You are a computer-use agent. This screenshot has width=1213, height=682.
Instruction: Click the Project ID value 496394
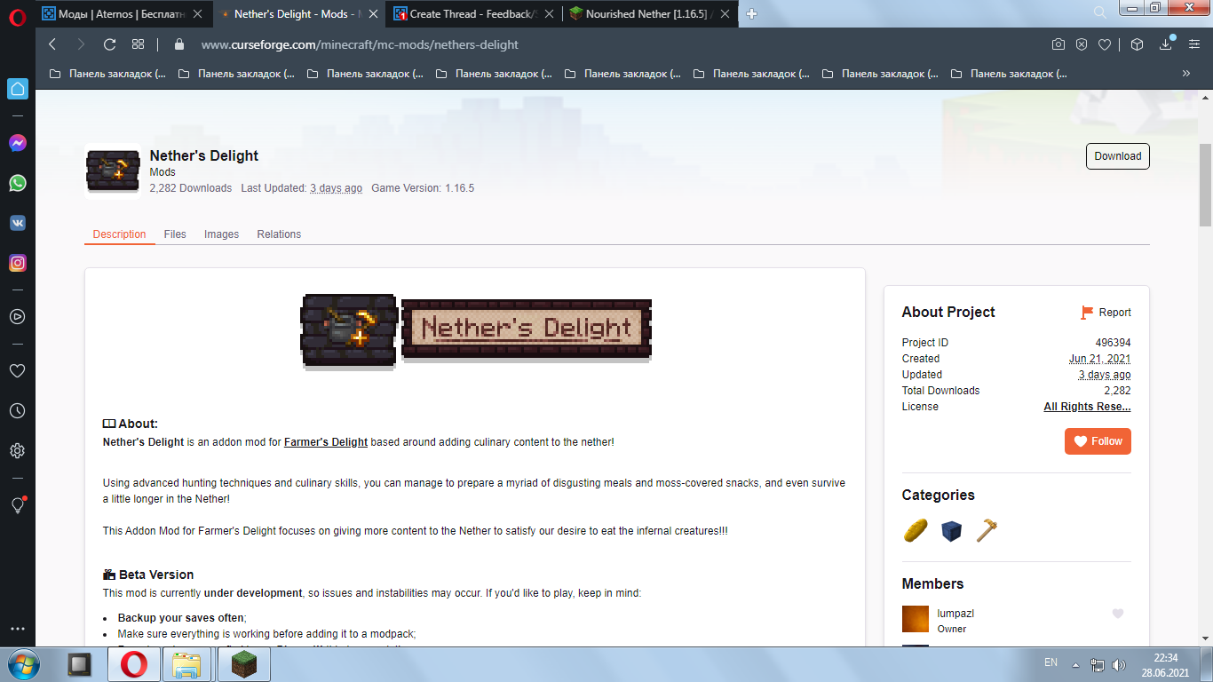pyautogui.click(x=1114, y=343)
